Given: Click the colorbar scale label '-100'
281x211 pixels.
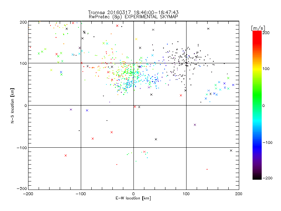Looking at the screenshot, I should (267, 143).
